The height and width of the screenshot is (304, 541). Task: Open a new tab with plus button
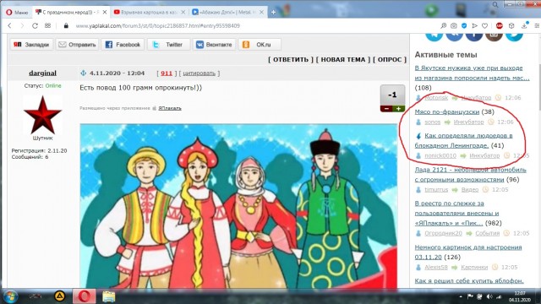pyautogui.click(x=273, y=12)
